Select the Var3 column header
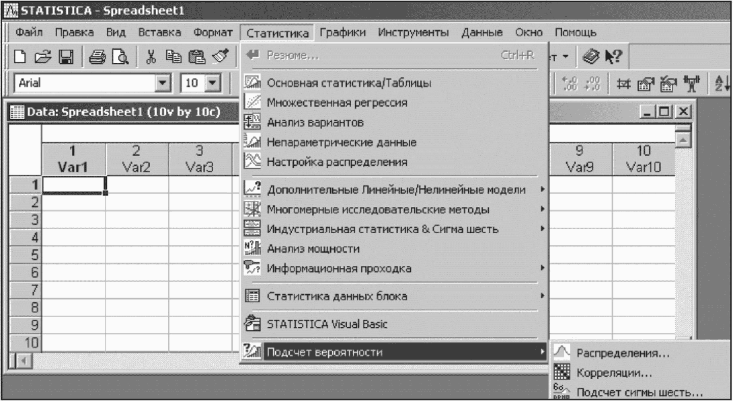Screen dimensions: 733x401 point(200,159)
